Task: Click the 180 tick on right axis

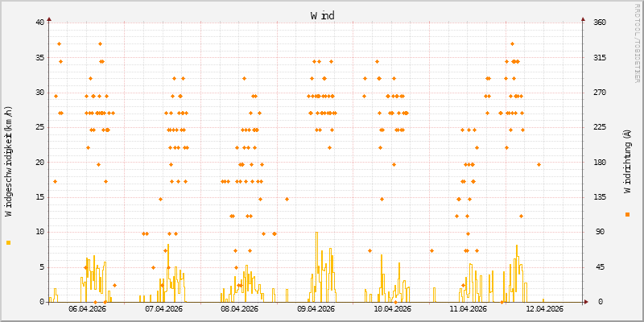Action: point(600,162)
